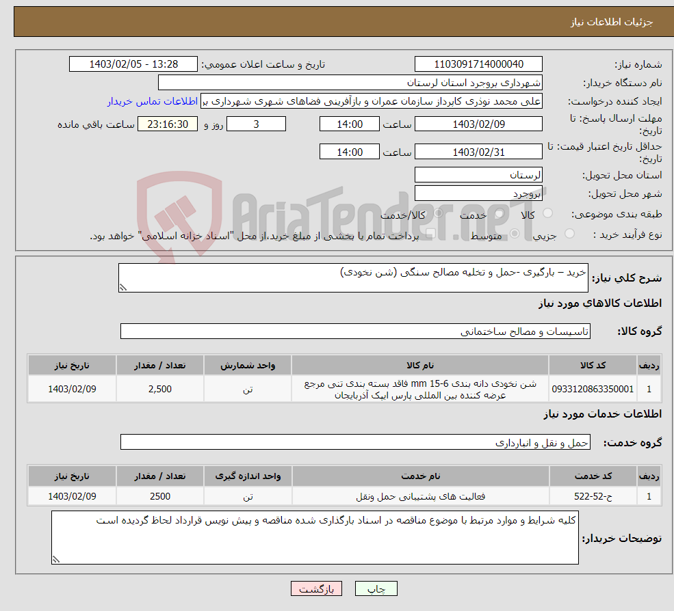Click goods code 0933120863350001 cell

593,389
